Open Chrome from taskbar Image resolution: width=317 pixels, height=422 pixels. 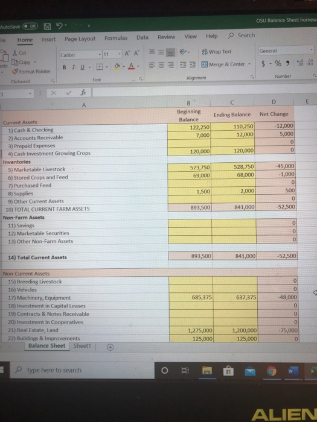pyautogui.click(x=272, y=371)
